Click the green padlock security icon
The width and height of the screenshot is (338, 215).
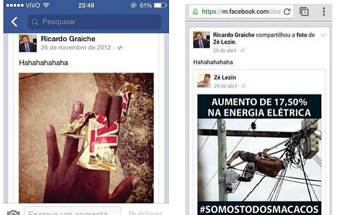(195, 12)
